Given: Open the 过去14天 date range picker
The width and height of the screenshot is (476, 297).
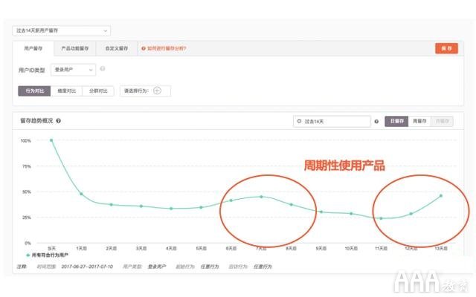Looking at the screenshot, I should point(332,120).
